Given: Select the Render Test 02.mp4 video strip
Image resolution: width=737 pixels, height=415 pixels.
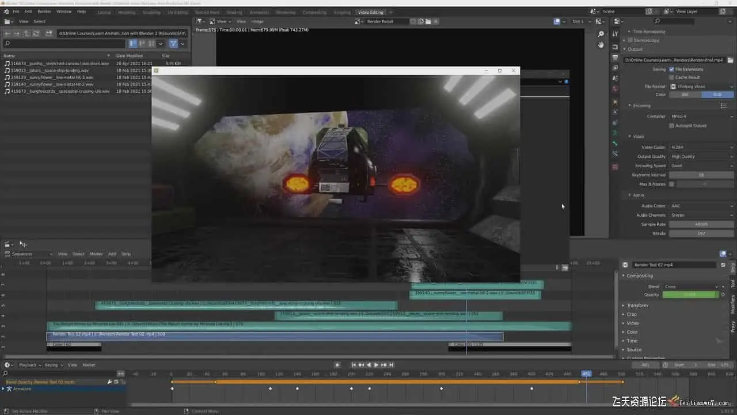Looking at the screenshot, I should [x=275, y=336].
